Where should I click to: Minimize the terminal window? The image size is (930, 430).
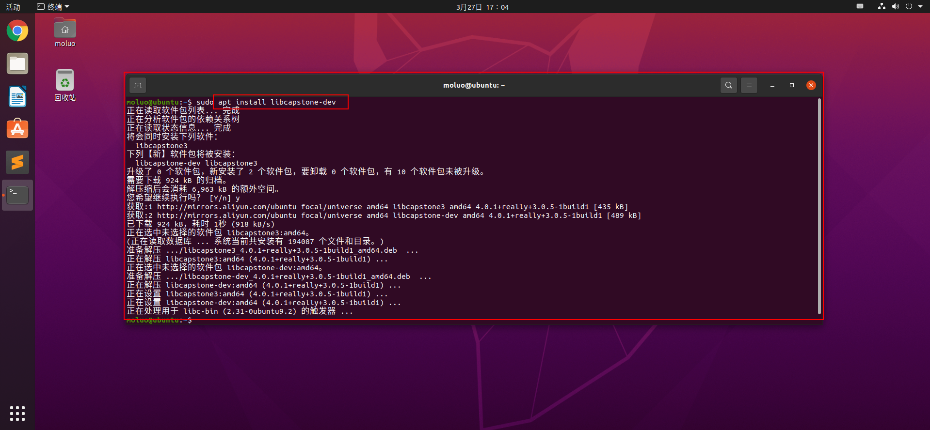772,85
